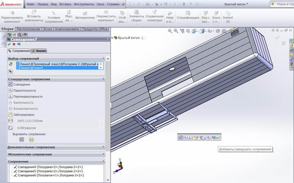Choose the Параллельность mate option
Image resolution: width=294 pixels, height=183 pixels.
[x=25, y=90]
